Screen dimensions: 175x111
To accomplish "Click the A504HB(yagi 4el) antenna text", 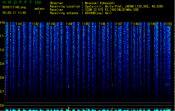I will (x=98, y=13).
